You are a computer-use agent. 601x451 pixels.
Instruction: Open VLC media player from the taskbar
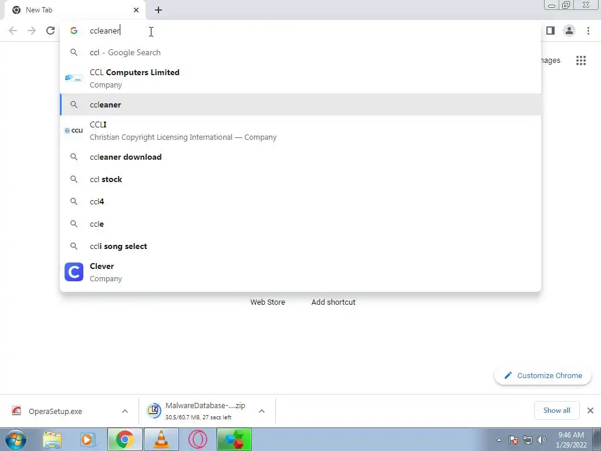(x=161, y=440)
